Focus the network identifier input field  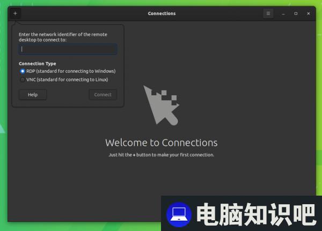(68, 49)
